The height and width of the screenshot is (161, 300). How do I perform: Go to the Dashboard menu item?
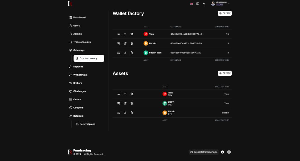pyautogui.click(x=79, y=17)
